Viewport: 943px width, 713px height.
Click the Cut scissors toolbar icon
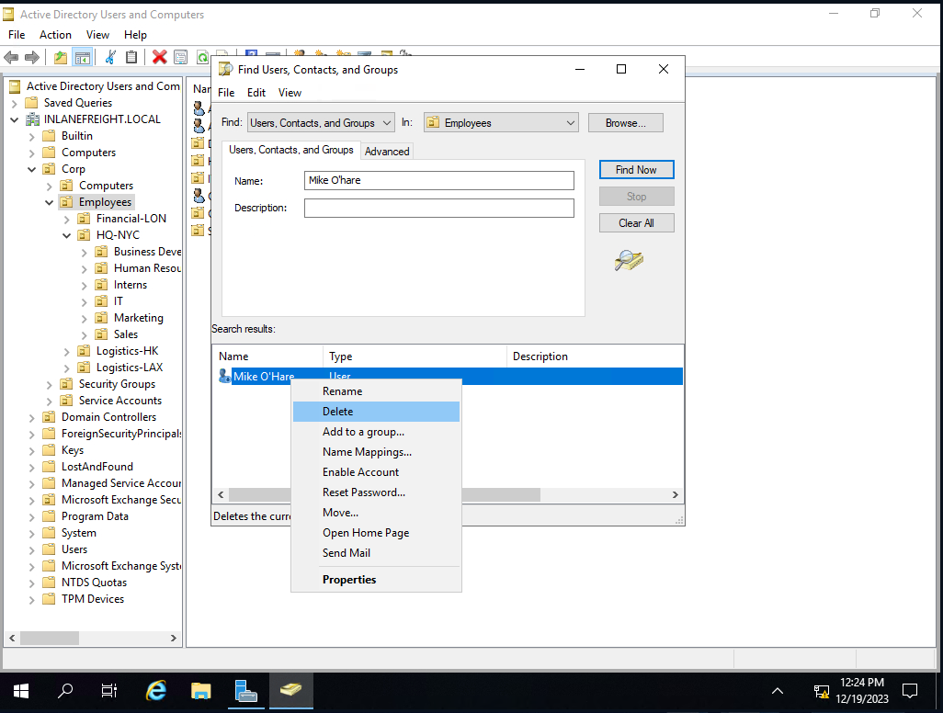pyautogui.click(x=110, y=57)
